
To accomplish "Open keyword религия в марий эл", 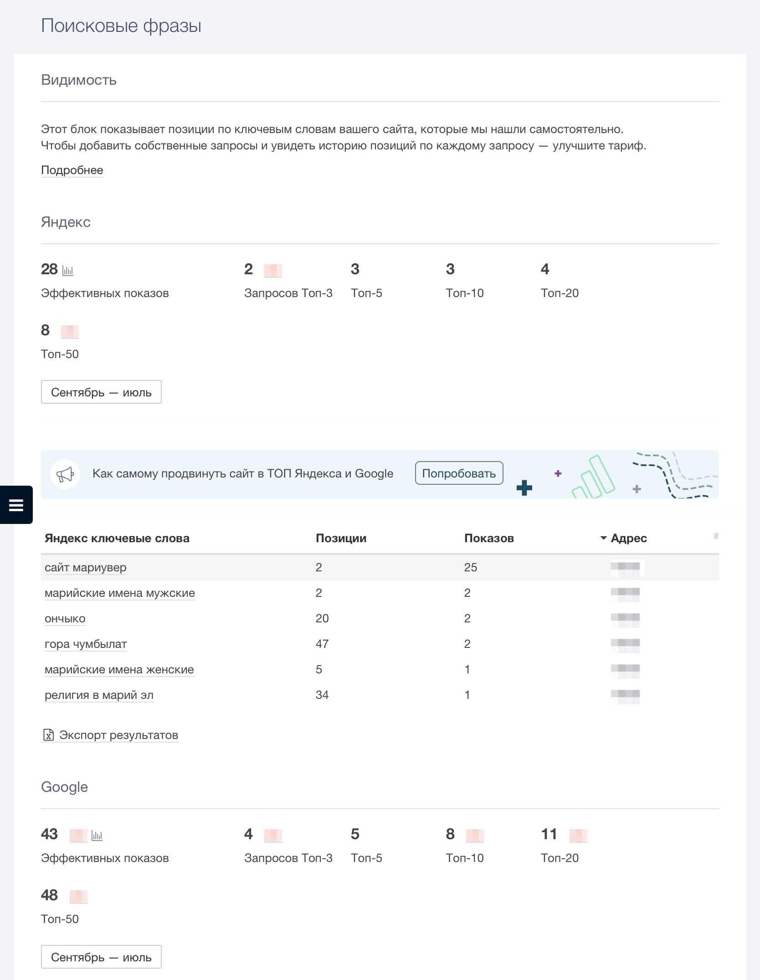I will click(99, 695).
